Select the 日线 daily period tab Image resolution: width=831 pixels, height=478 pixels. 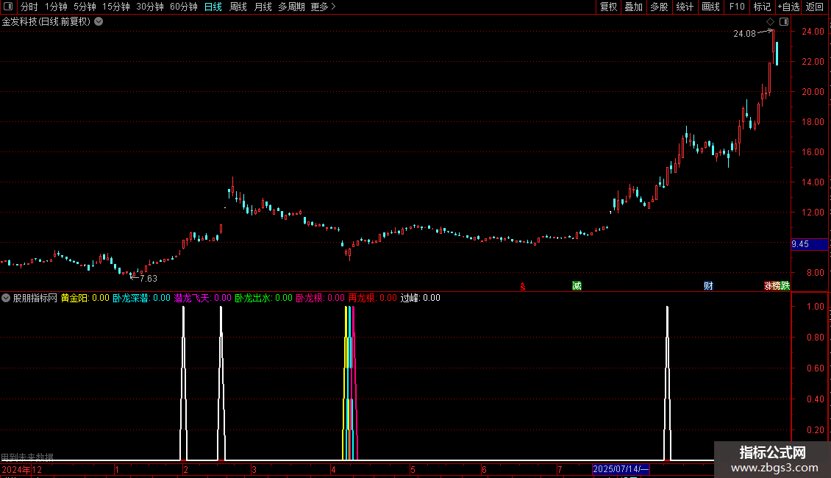coord(213,7)
